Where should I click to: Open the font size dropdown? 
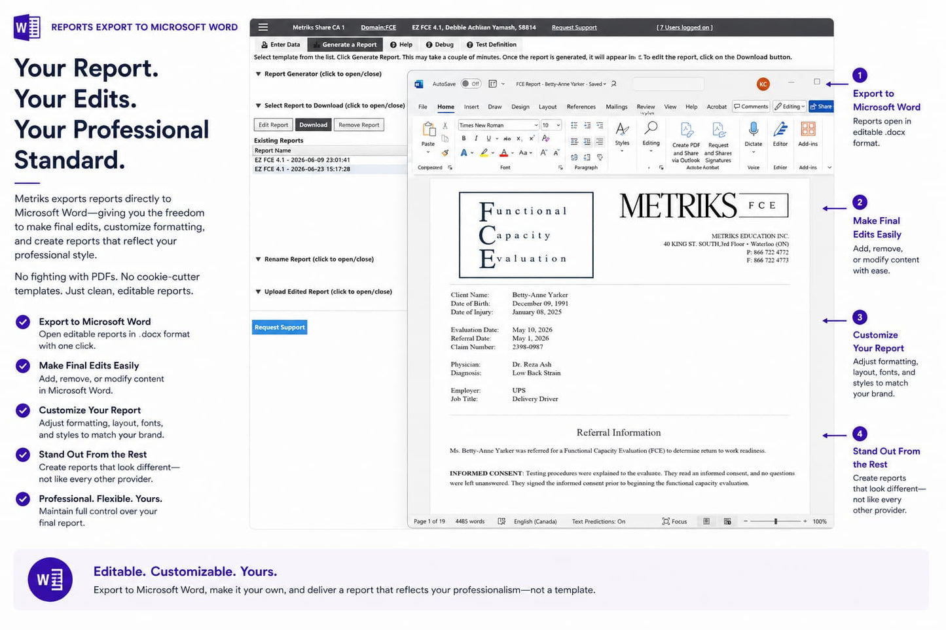[x=551, y=125]
